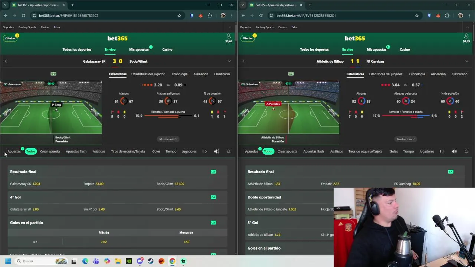Open Chrome menu in left window
This screenshot has height=267, width=475.
(232, 16)
